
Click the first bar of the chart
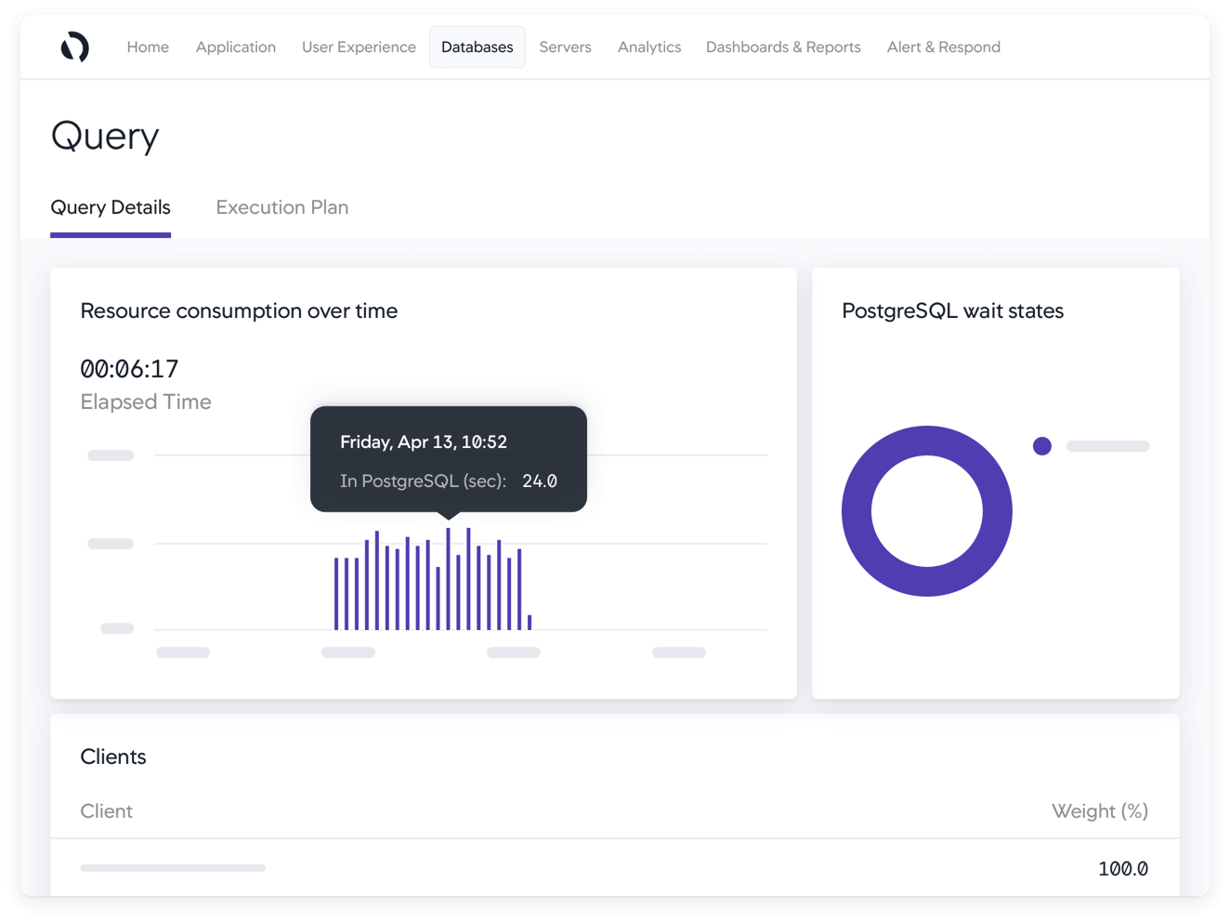(x=336, y=595)
